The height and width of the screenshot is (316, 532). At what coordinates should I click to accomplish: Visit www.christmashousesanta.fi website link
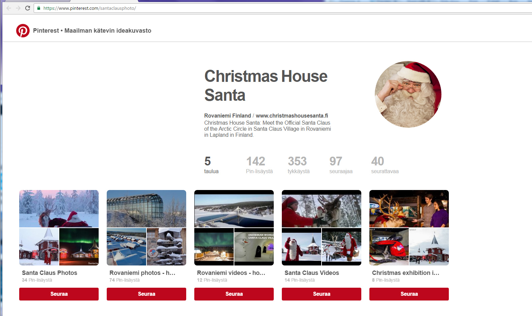coord(292,116)
